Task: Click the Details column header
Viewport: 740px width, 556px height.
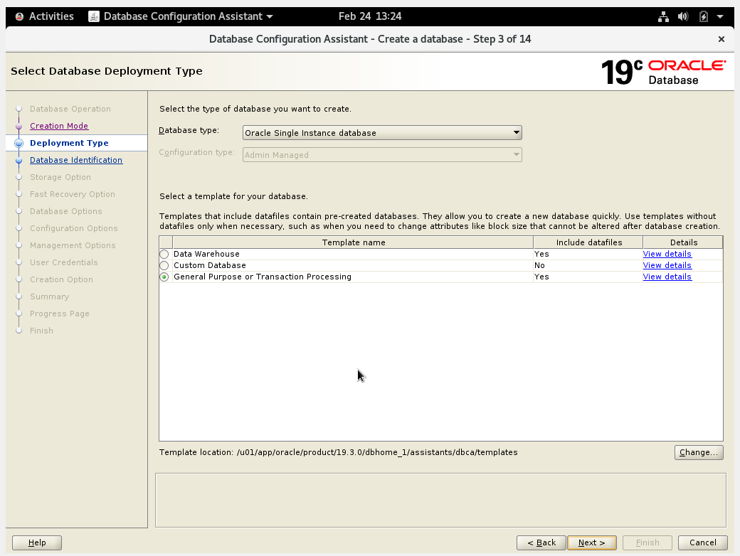Action: click(x=683, y=242)
